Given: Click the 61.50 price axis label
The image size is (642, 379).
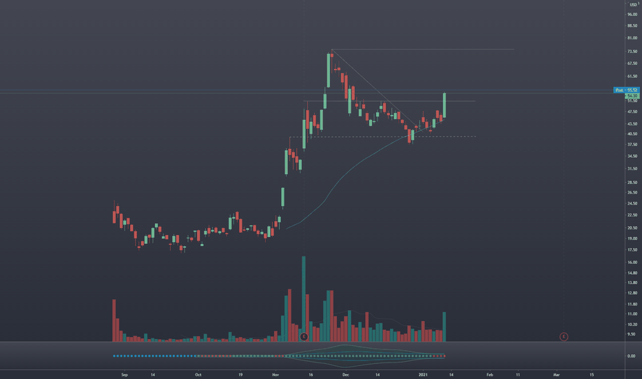Looking at the screenshot, I should (632, 76).
